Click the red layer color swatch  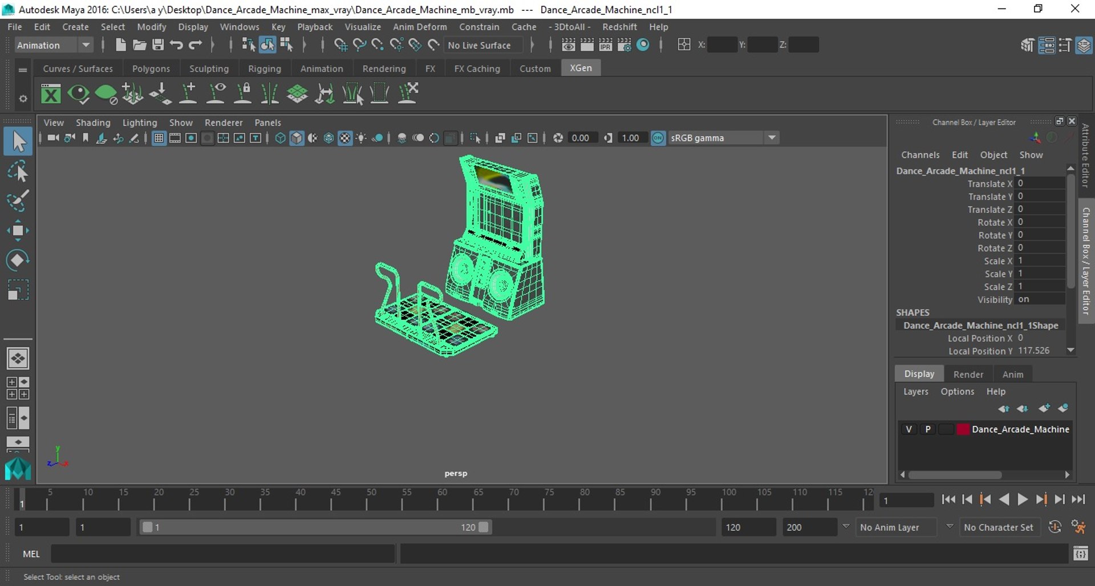[x=963, y=429]
